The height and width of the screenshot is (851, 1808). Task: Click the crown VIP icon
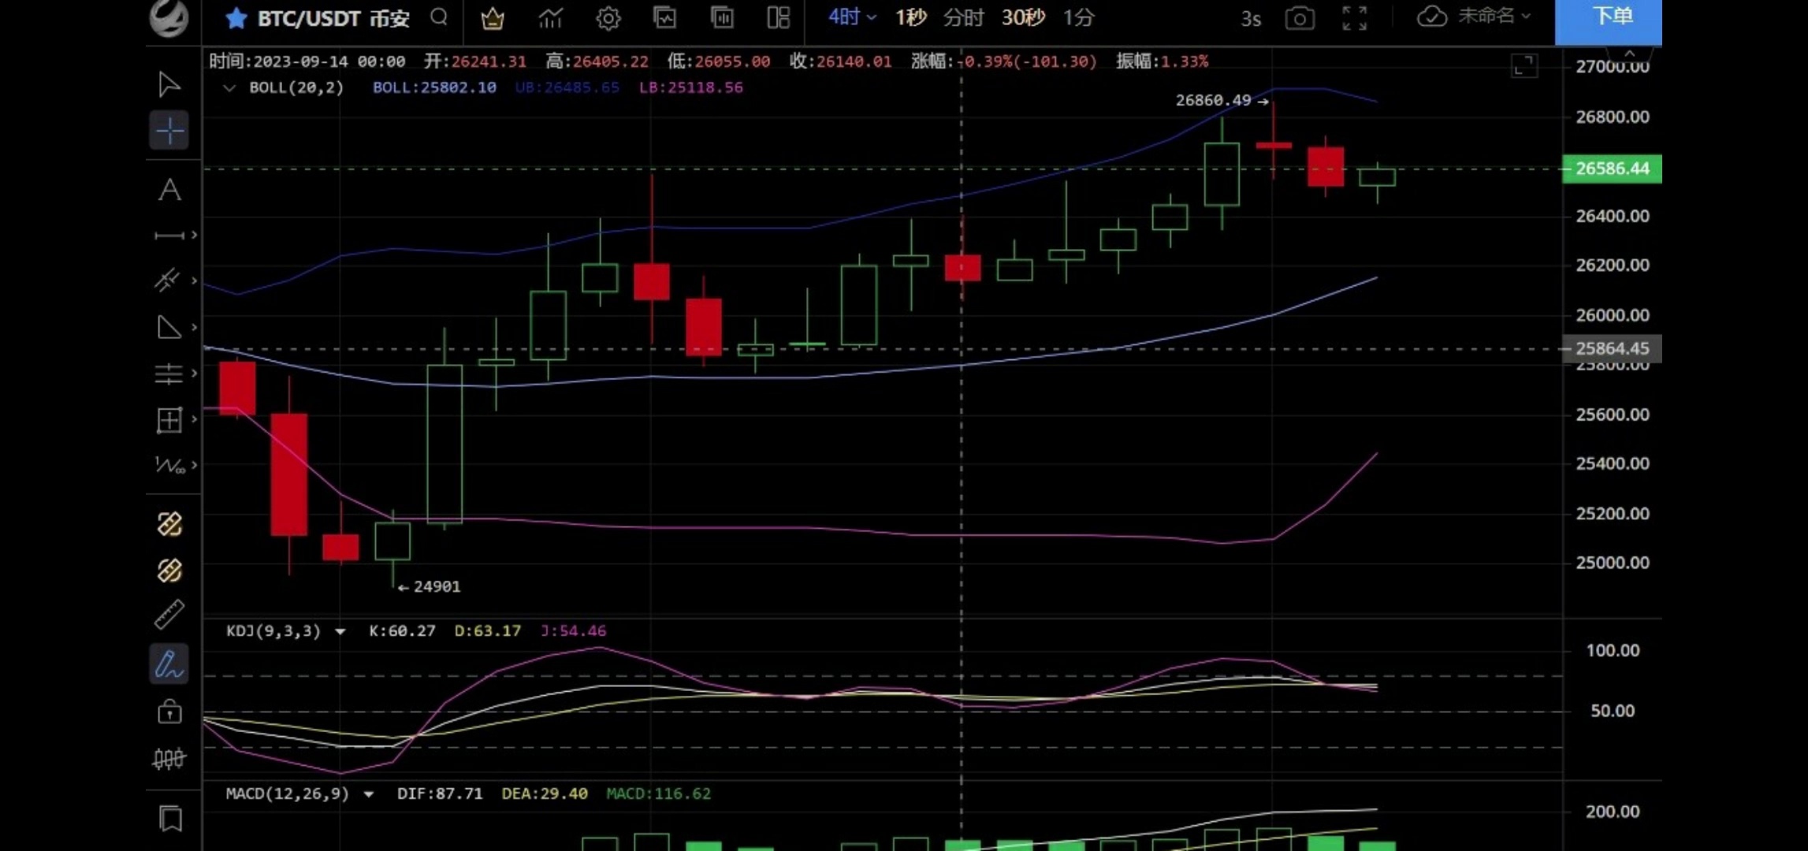click(493, 18)
